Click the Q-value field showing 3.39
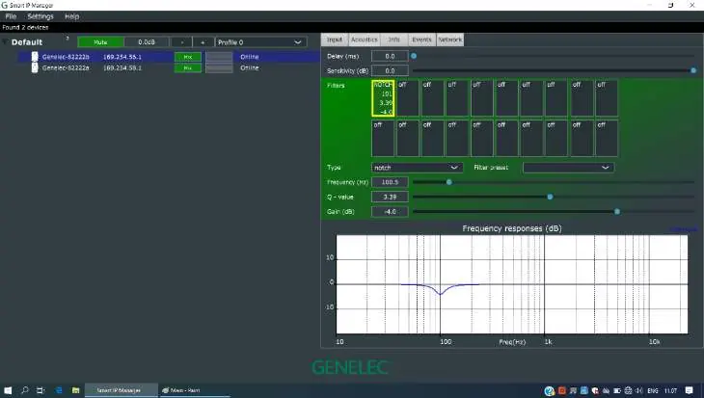Screen dimensions: 704x398 390,197
